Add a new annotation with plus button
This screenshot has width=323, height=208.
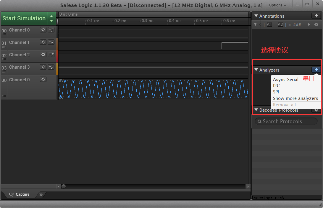[316, 16]
